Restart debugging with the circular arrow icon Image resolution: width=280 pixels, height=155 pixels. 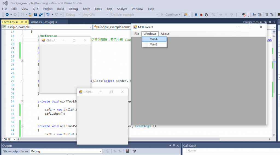206,15
